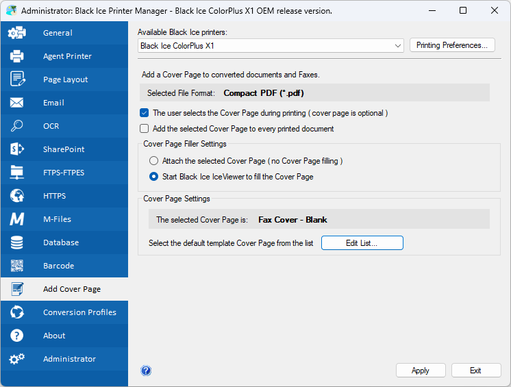Open the Available Black Ice printers dropdown

tap(271, 46)
